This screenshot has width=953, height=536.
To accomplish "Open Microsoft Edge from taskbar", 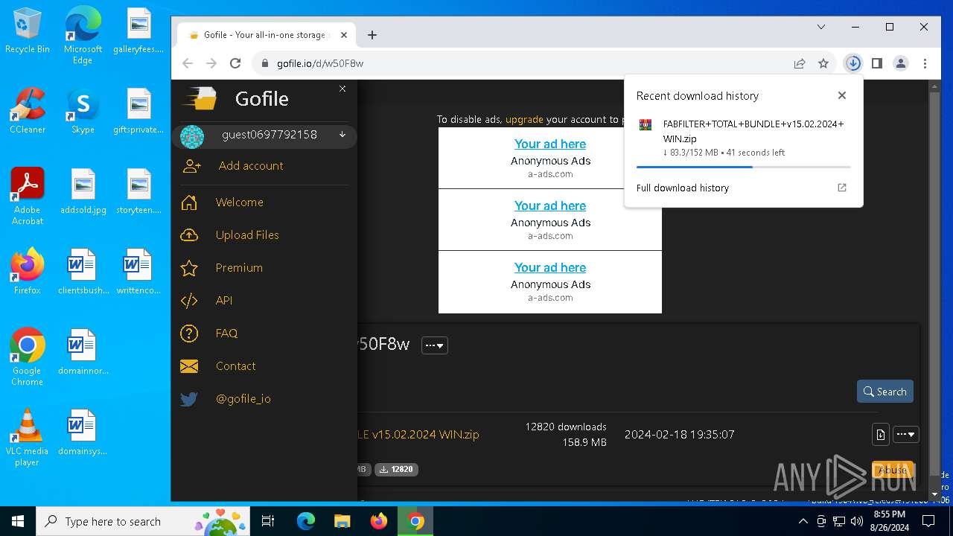I will [305, 521].
